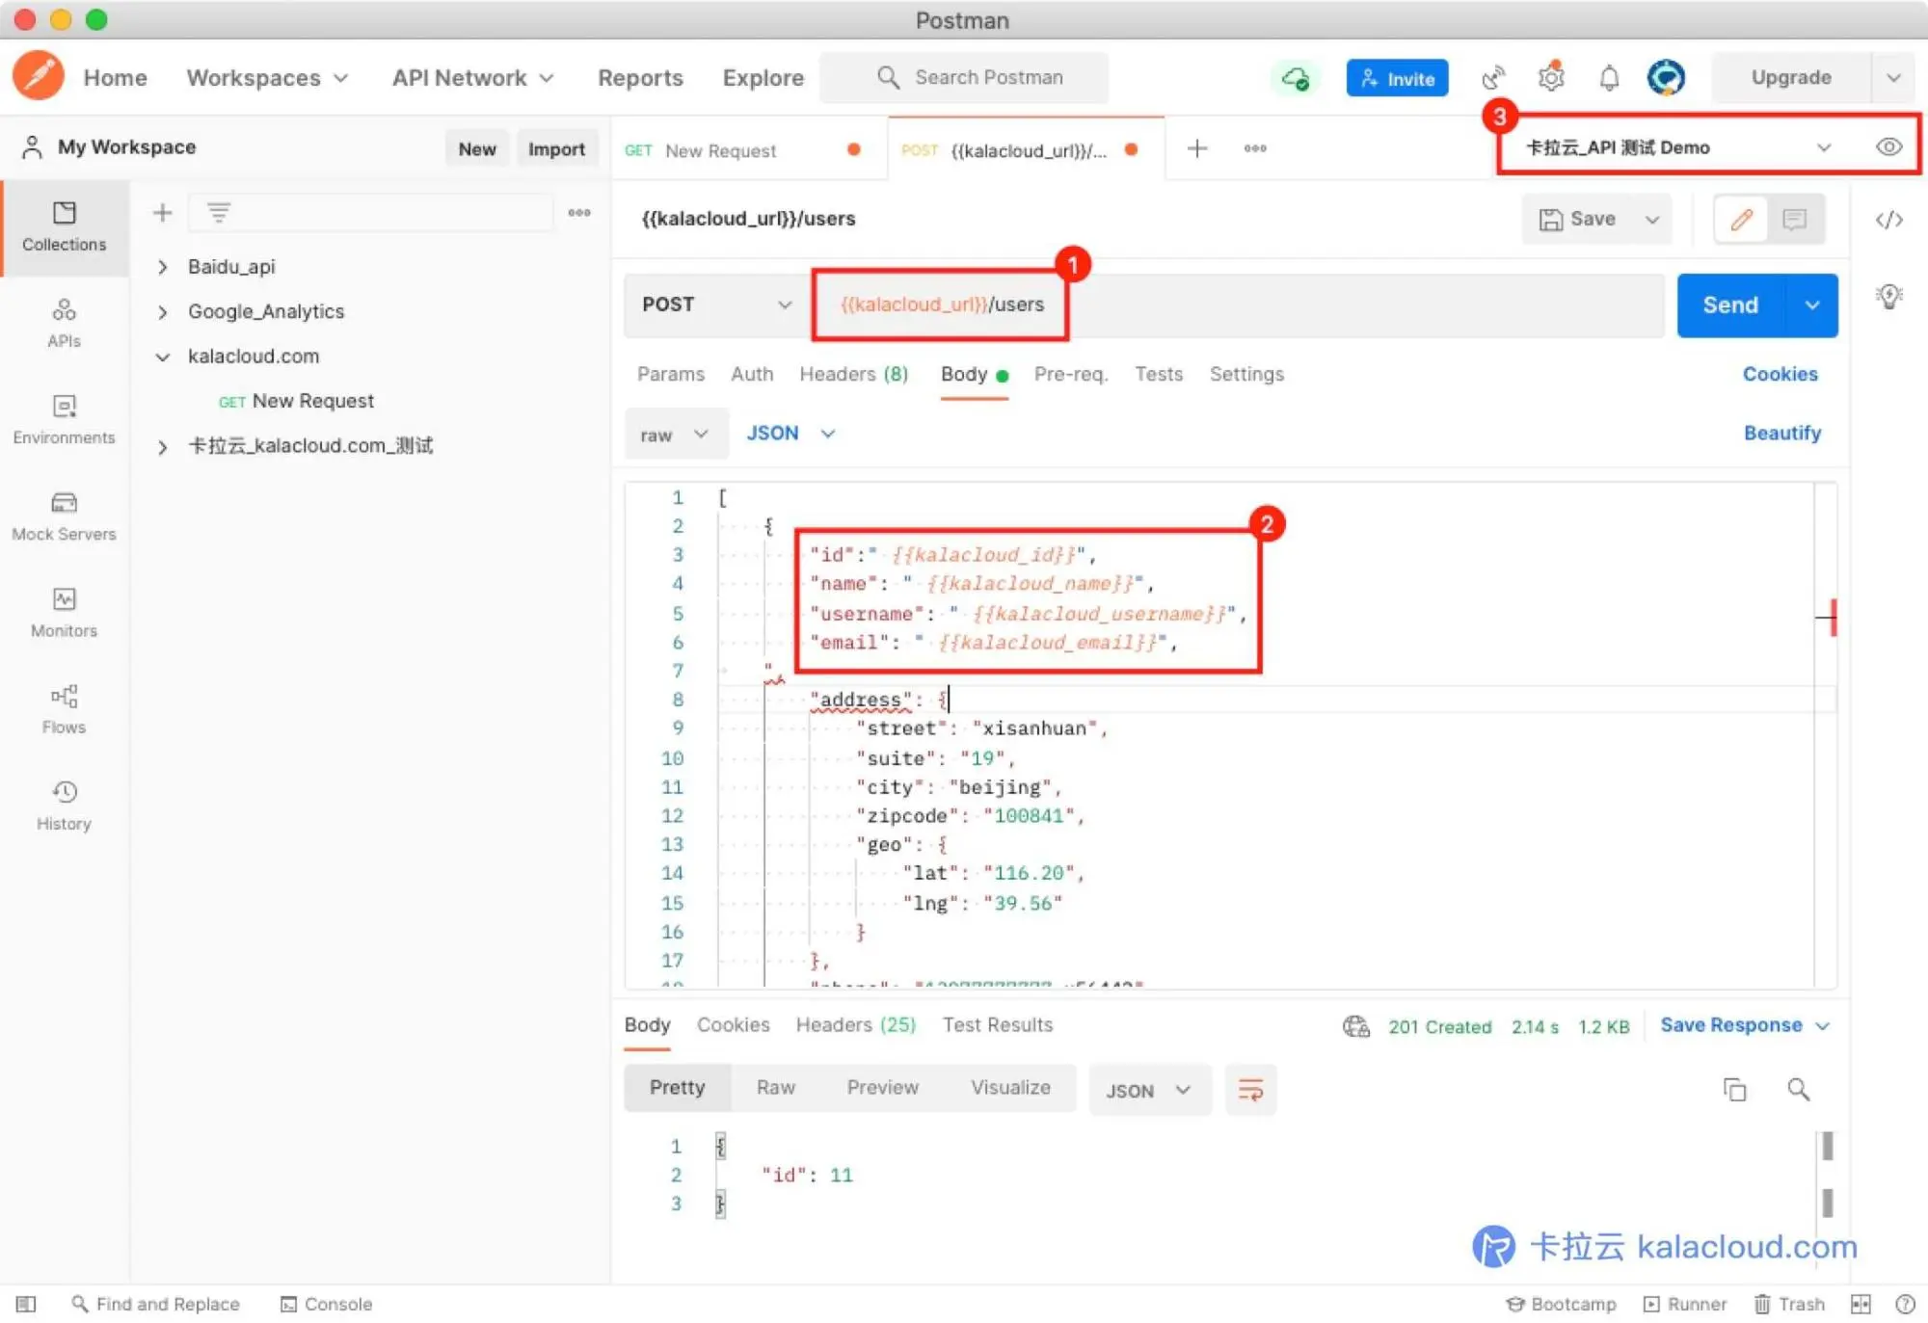Open the capture requests satellite icon
The height and width of the screenshot is (1323, 1928).
click(1493, 78)
